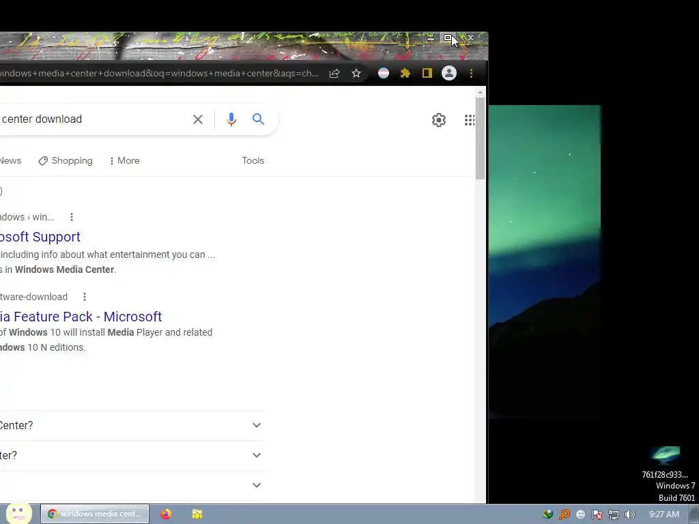Open the More search filters dropdown
The width and height of the screenshot is (699, 524).
point(124,161)
